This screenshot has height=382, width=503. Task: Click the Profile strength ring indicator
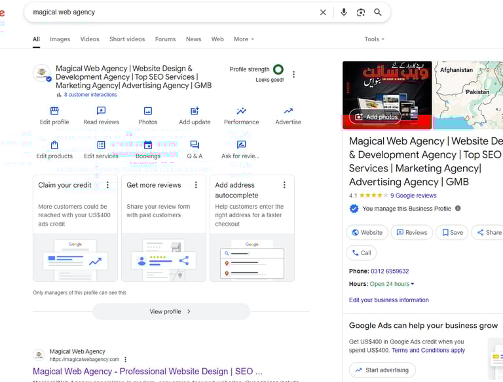278,69
